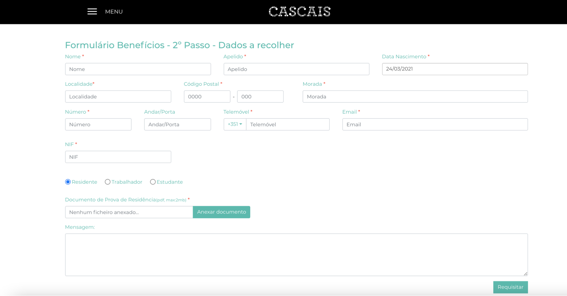Click inside the Mensagem text area

pos(296,255)
